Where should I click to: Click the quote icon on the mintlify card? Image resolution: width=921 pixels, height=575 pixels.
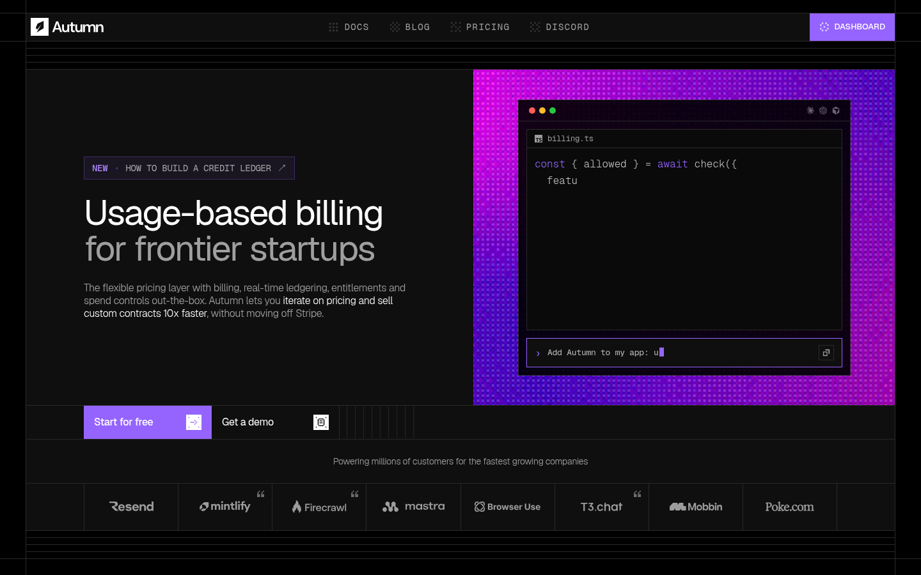coord(260,494)
